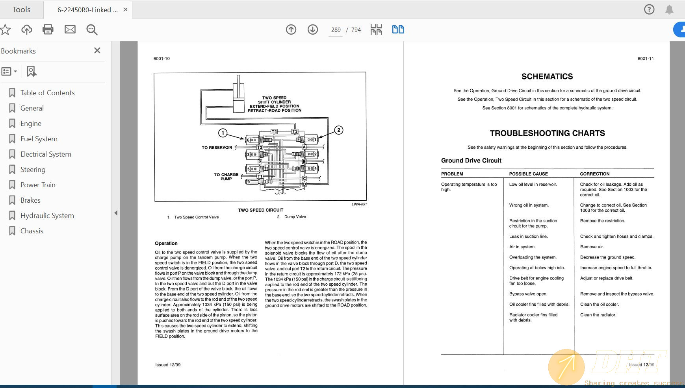Upload file with cloud arrow icon

27,30
